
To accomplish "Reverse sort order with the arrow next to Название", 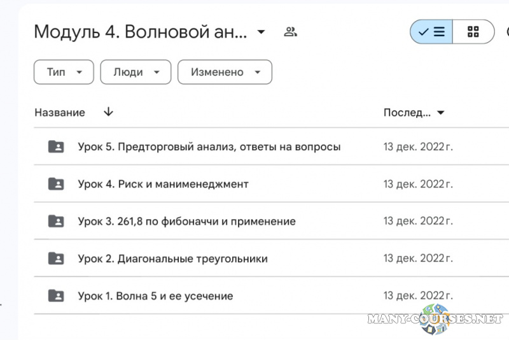I will click(x=108, y=112).
